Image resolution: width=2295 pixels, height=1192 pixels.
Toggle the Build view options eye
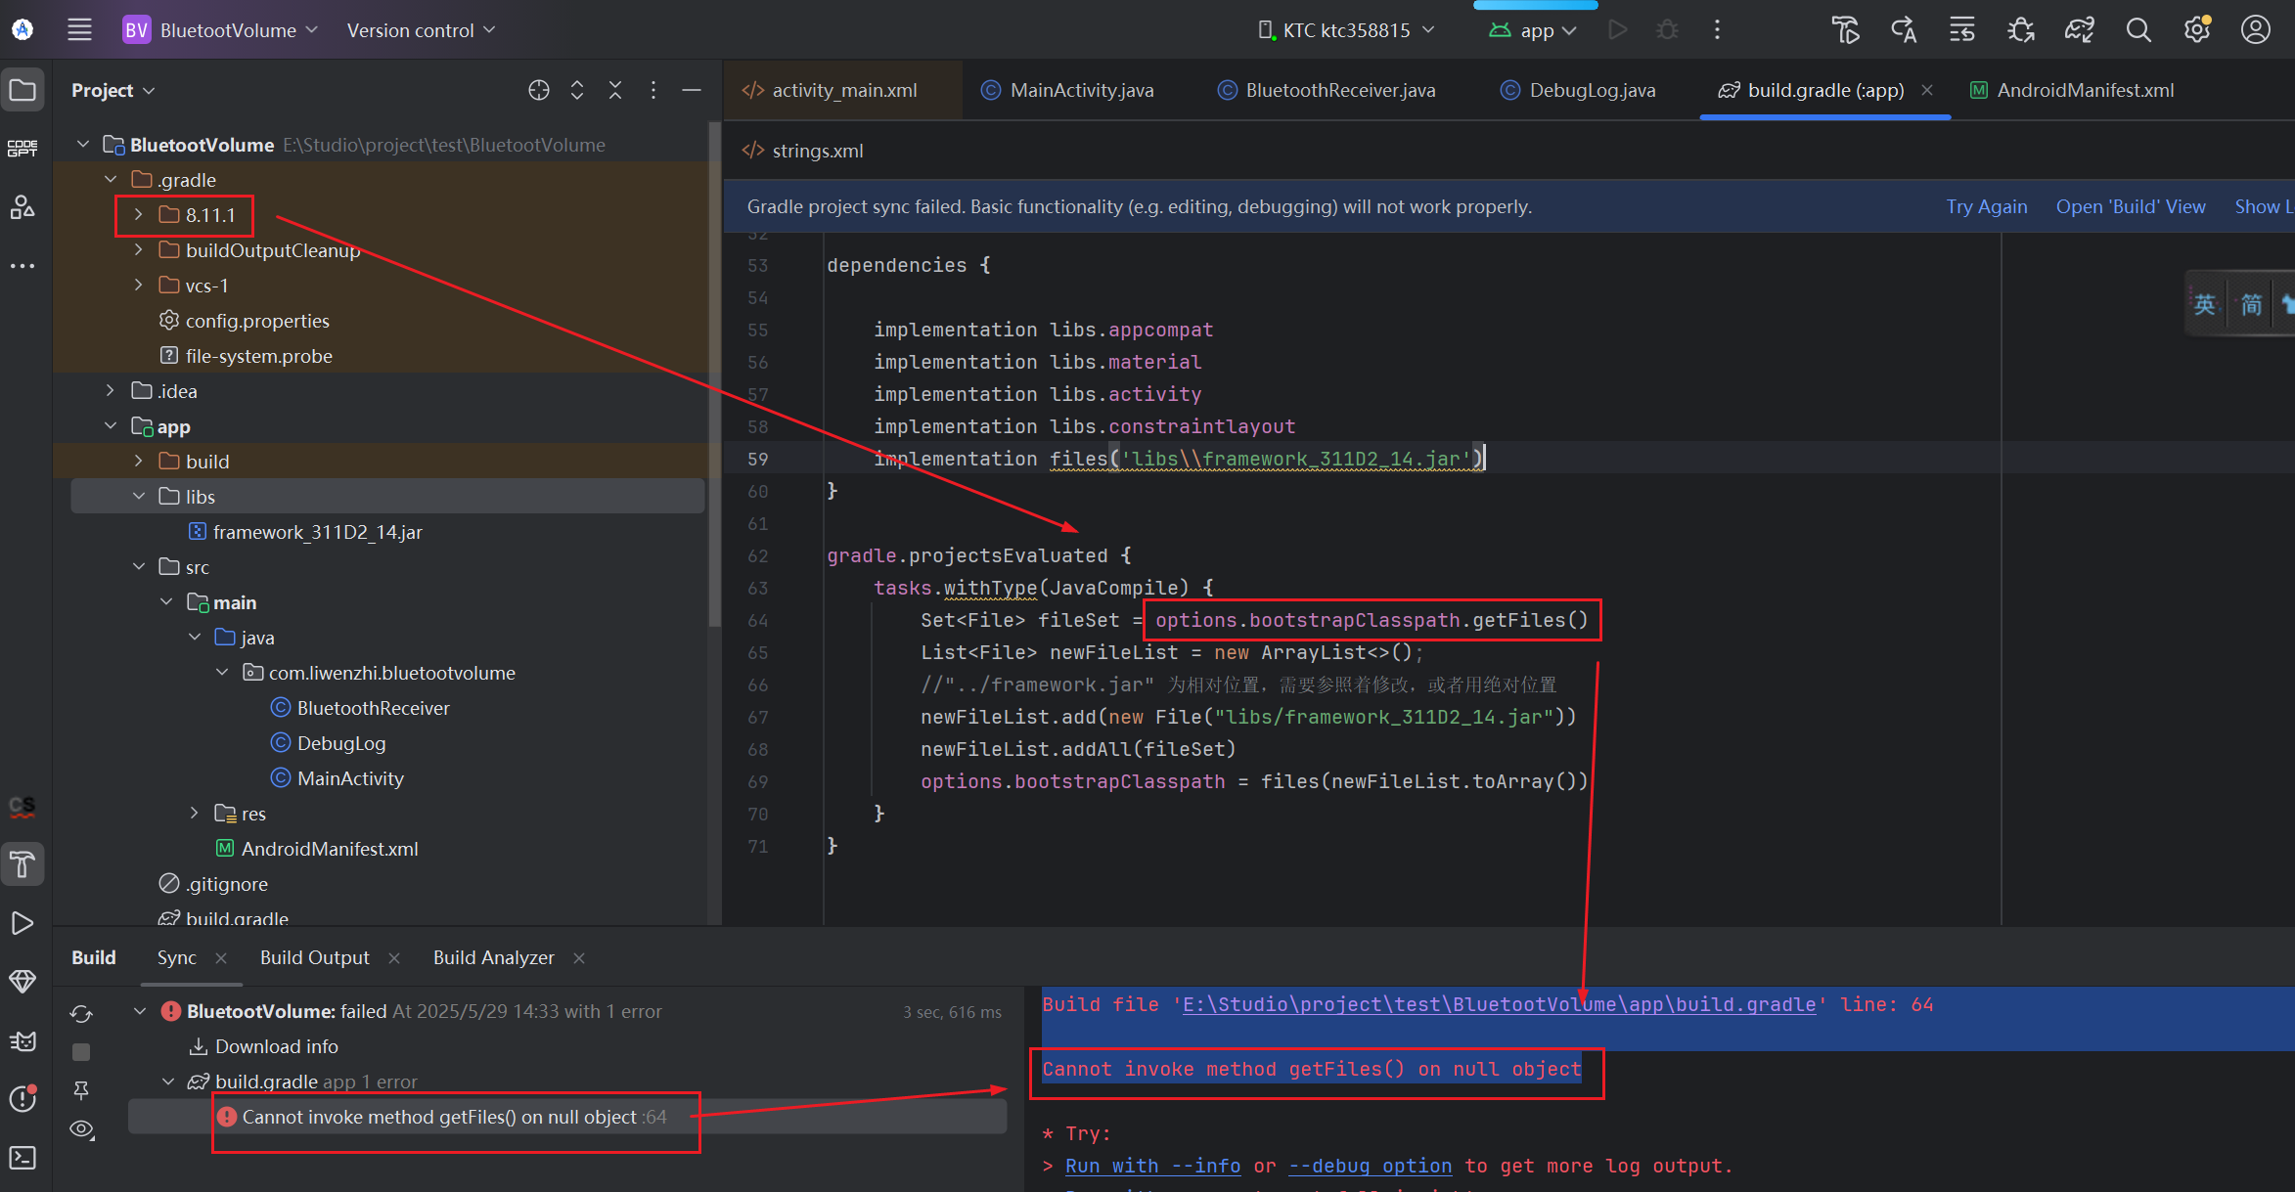pyautogui.click(x=82, y=1129)
